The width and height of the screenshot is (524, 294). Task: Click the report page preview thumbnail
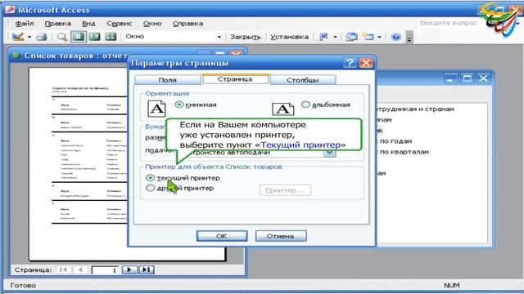[79, 163]
